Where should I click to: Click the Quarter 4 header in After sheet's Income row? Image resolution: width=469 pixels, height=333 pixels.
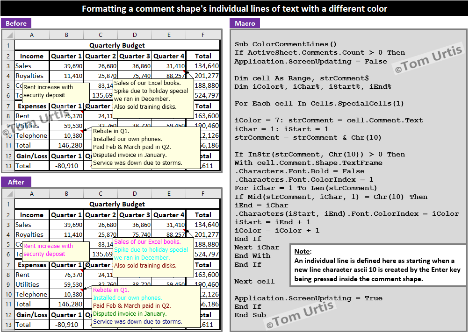coord(169,215)
